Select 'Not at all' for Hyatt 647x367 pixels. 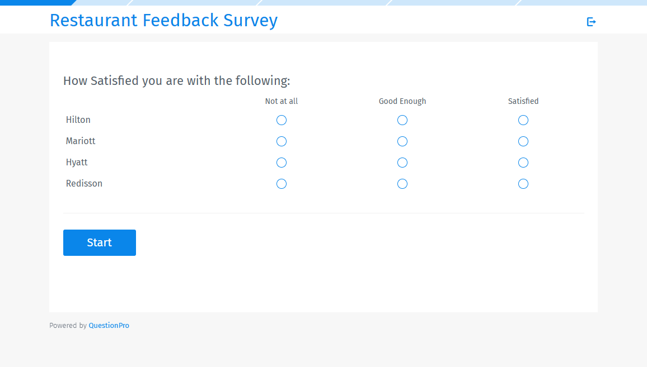(x=281, y=163)
